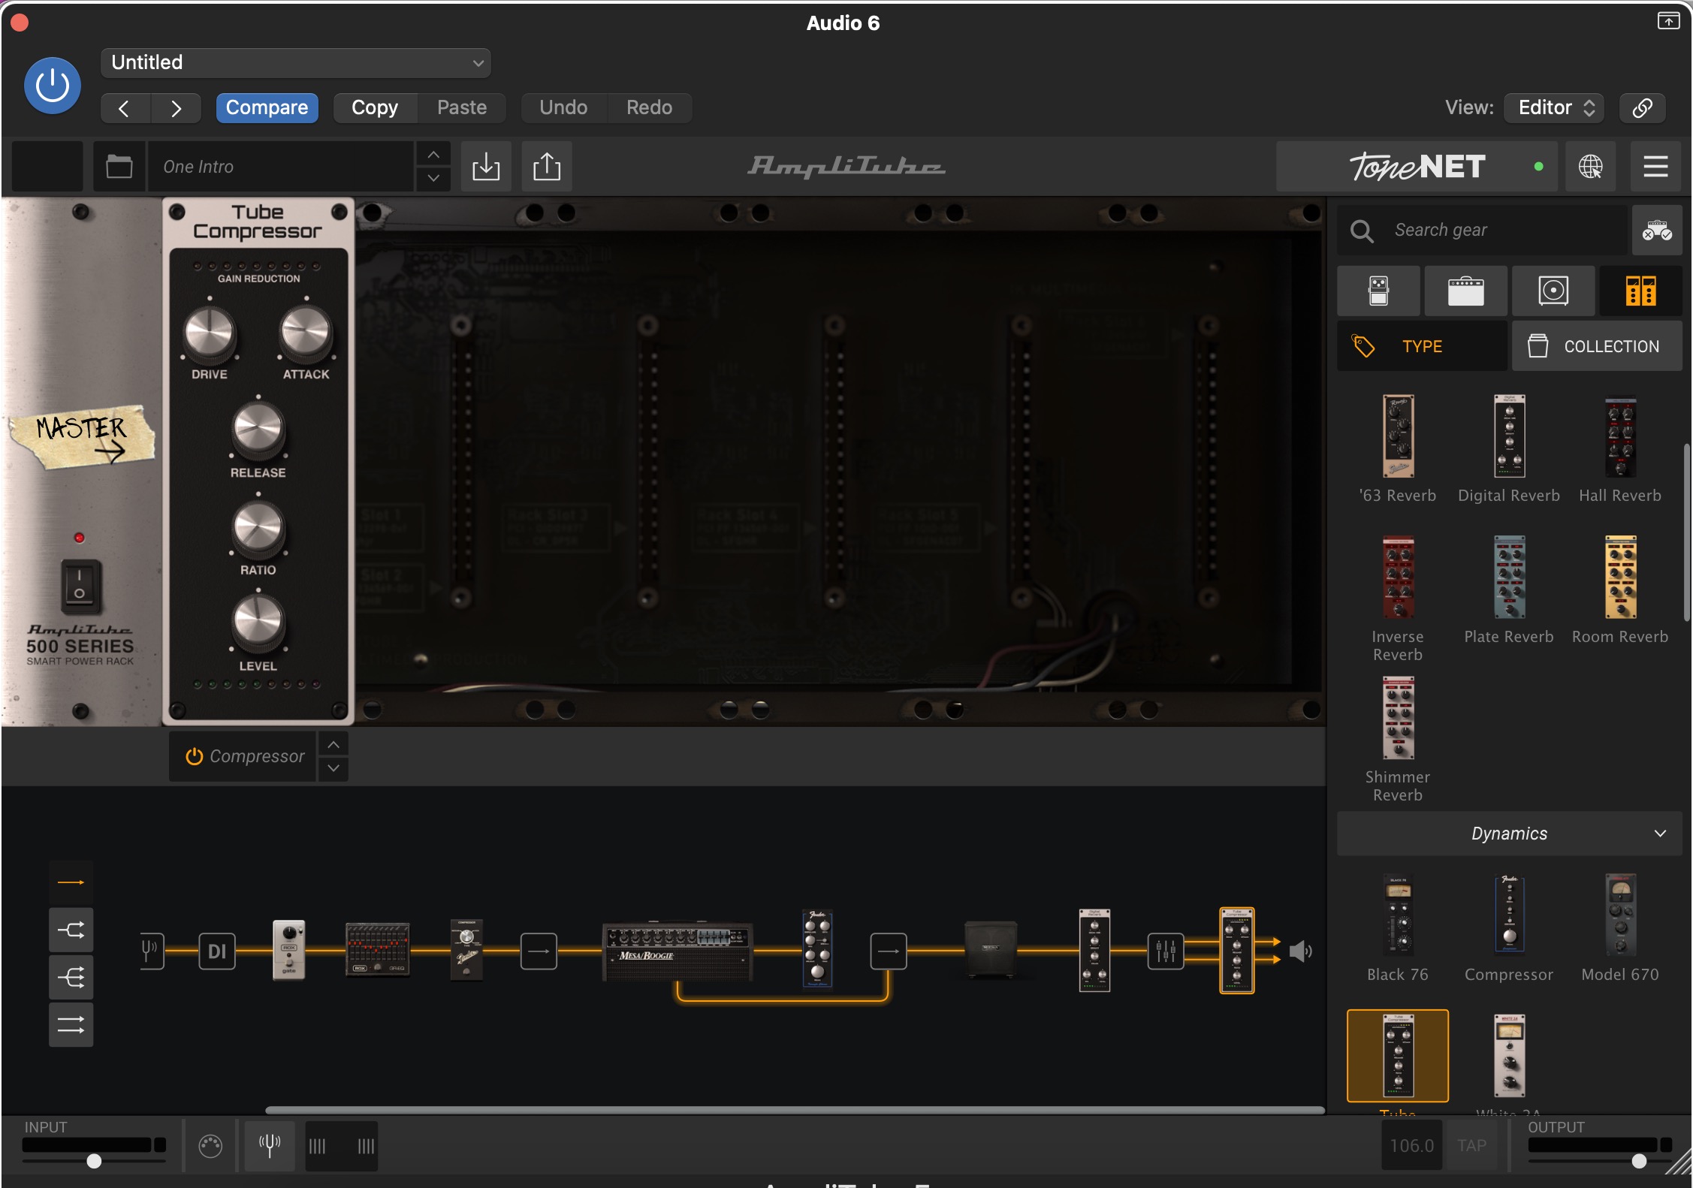Open the hamburger main menu
The height and width of the screenshot is (1188, 1693).
pyautogui.click(x=1655, y=166)
